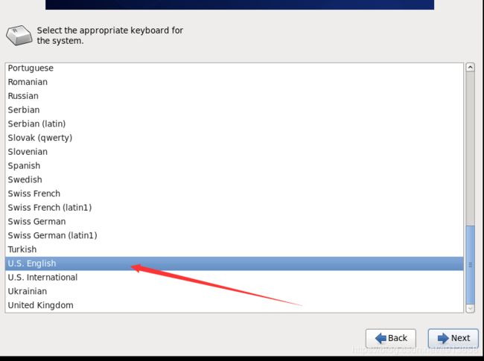
Task: Choose Swiss German (latin1) layout
Action: tap(235, 235)
